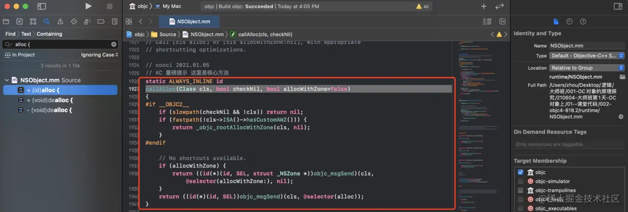Toggle code review arrows button
The height and width of the screenshot is (212, 628).
coord(500,7)
